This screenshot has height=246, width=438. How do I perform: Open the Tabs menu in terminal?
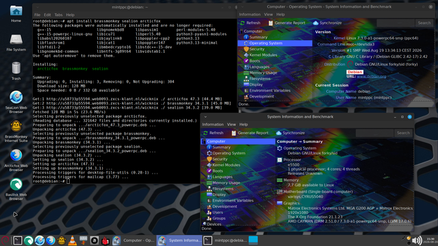tap(58, 15)
